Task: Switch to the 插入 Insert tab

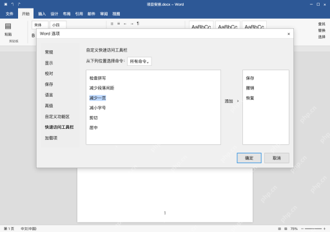Action: point(42,14)
